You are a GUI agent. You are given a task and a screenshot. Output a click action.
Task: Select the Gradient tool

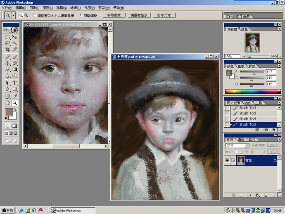click(x=14, y=69)
